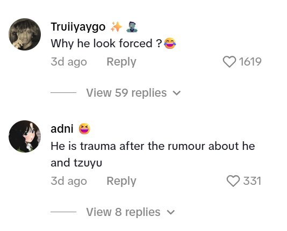
Task: Open the Truiiyaygo username link
Action: tap(78, 27)
